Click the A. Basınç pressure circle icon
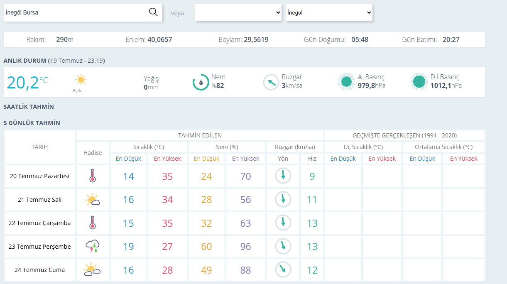 pyautogui.click(x=346, y=82)
